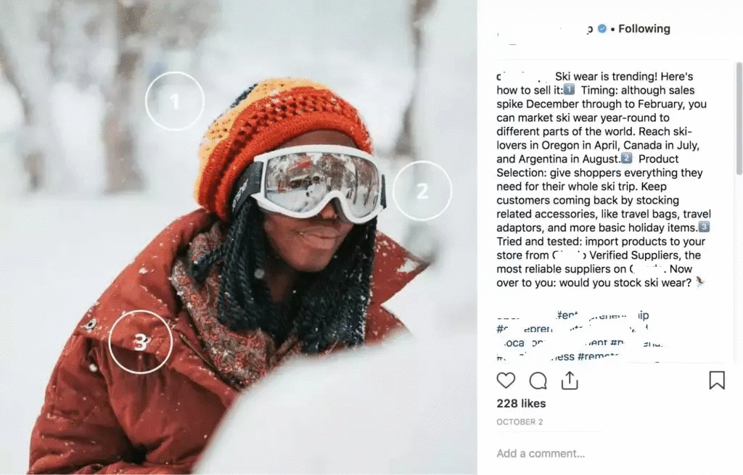Click the blue verified badge
Image resolution: width=743 pixels, height=475 pixels.
point(602,29)
